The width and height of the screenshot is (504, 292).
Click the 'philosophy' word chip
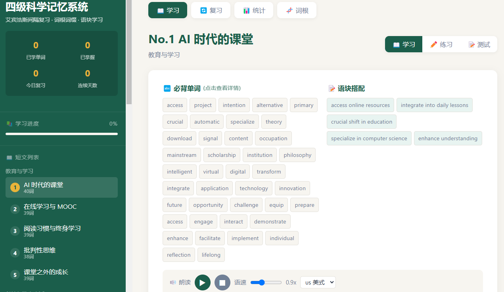pyautogui.click(x=297, y=155)
